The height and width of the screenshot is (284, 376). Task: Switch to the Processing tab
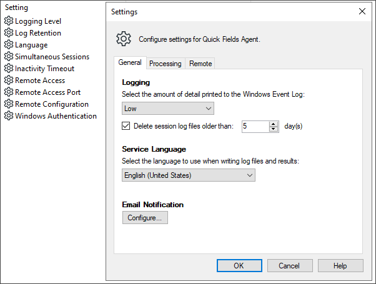(166, 64)
